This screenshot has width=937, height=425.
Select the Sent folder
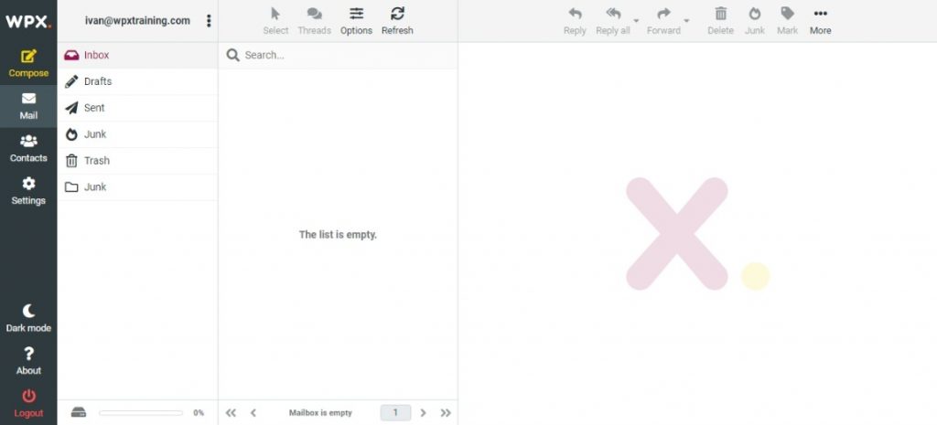click(94, 108)
